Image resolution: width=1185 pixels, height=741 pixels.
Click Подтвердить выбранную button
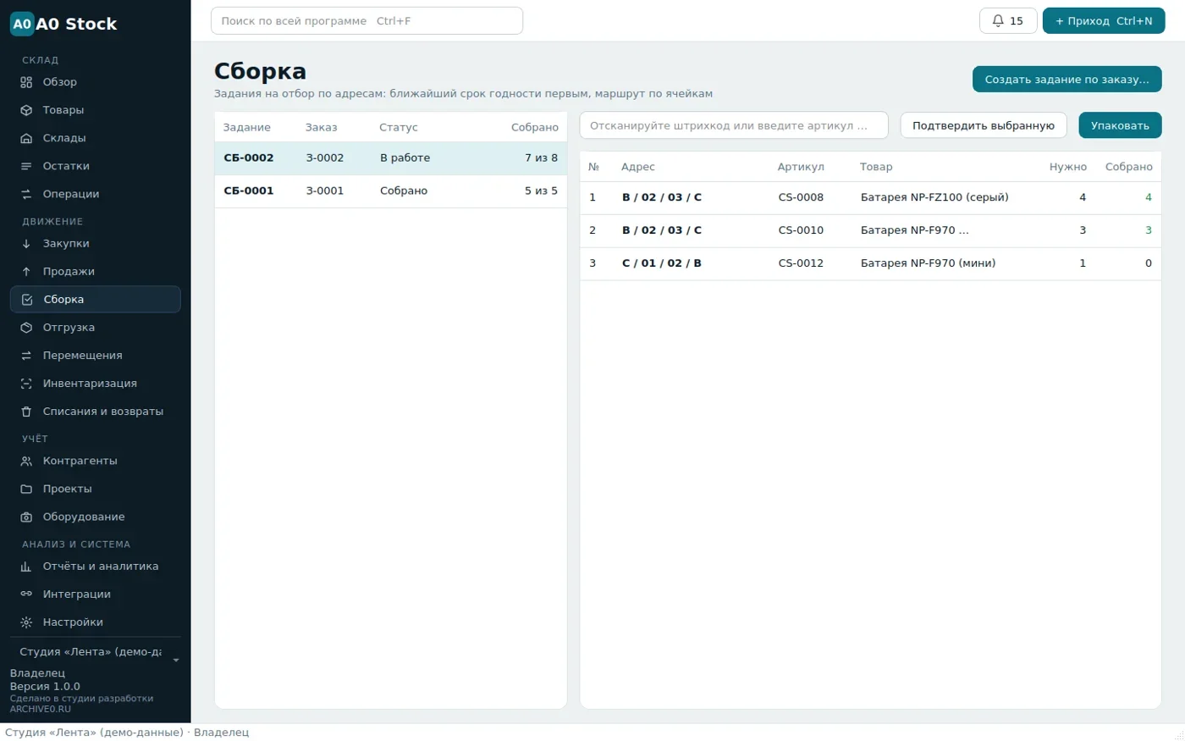(x=984, y=125)
